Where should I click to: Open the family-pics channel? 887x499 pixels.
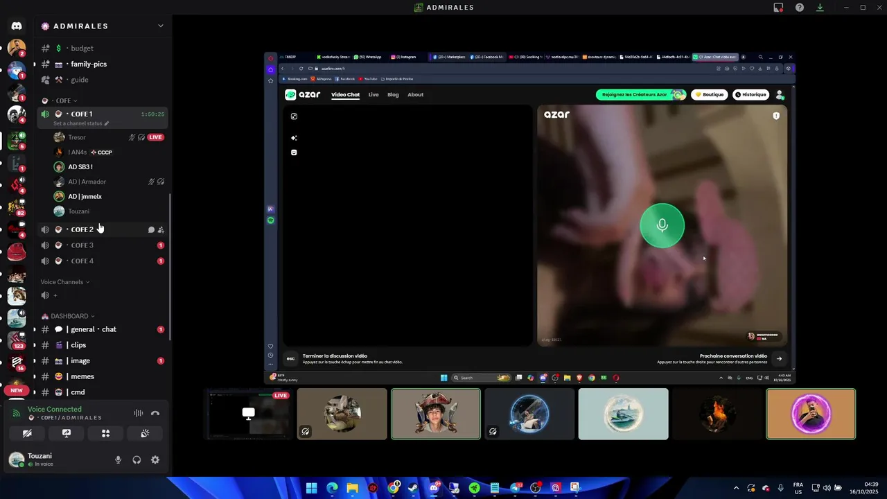pyautogui.click(x=103, y=64)
